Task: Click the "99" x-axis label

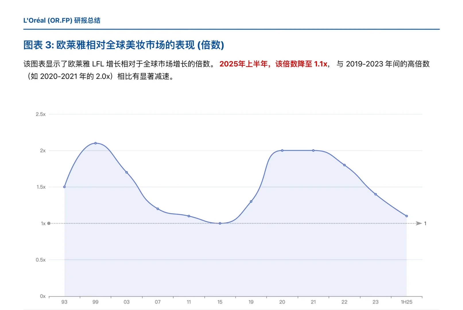Action: coord(96,302)
